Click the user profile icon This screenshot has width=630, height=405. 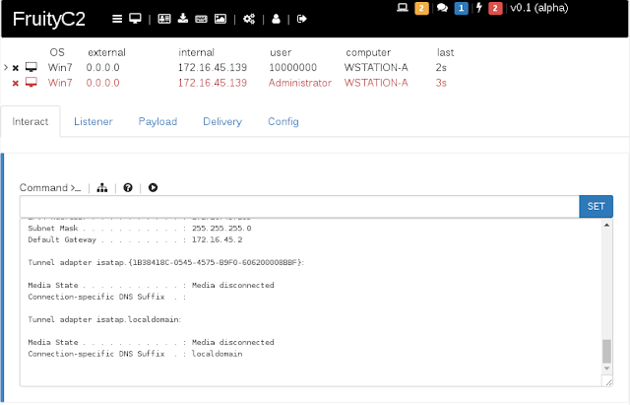click(x=276, y=19)
